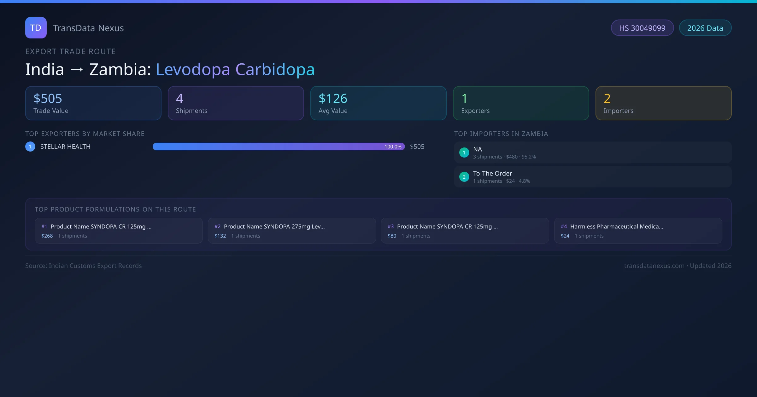Open the NA importer row
The height and width of the screenshot is (397, 757).
click(593, 152)
